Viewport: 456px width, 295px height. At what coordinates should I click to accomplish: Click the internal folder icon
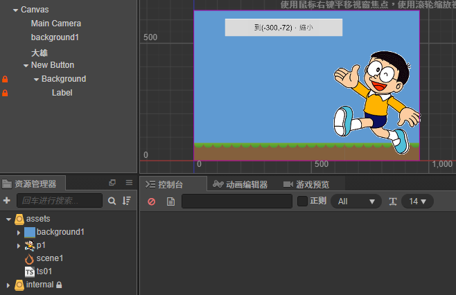19,285
